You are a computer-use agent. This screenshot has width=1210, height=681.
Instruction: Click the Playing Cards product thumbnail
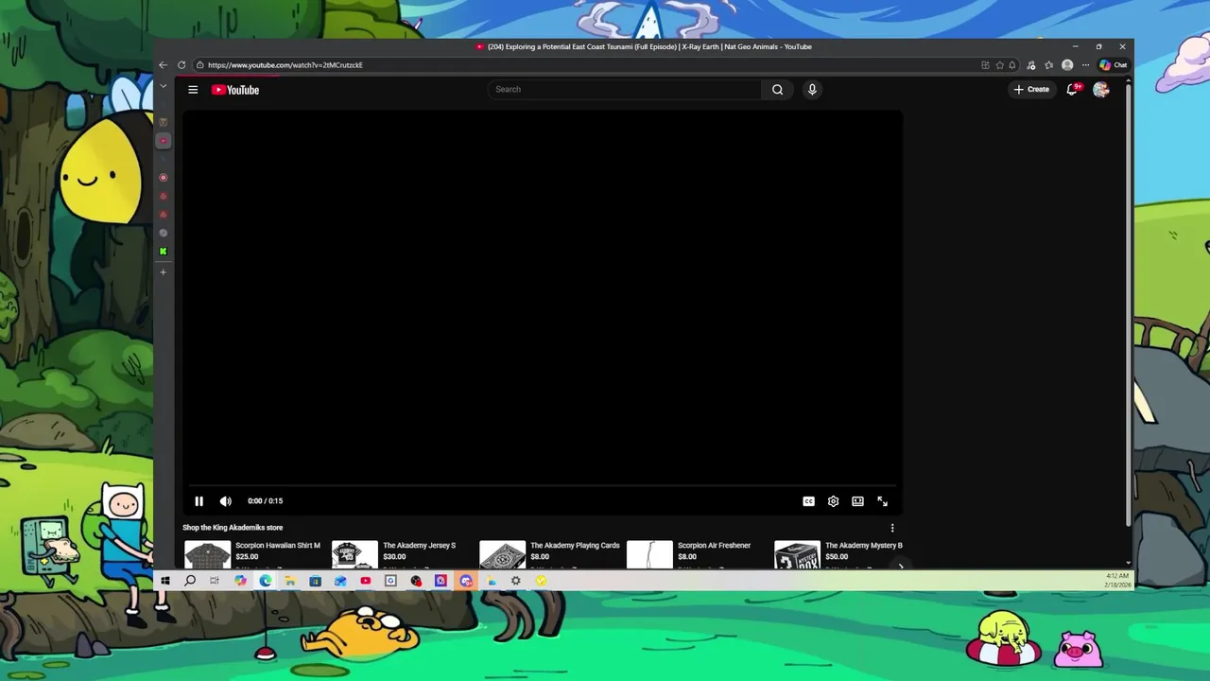coord(502,555)
